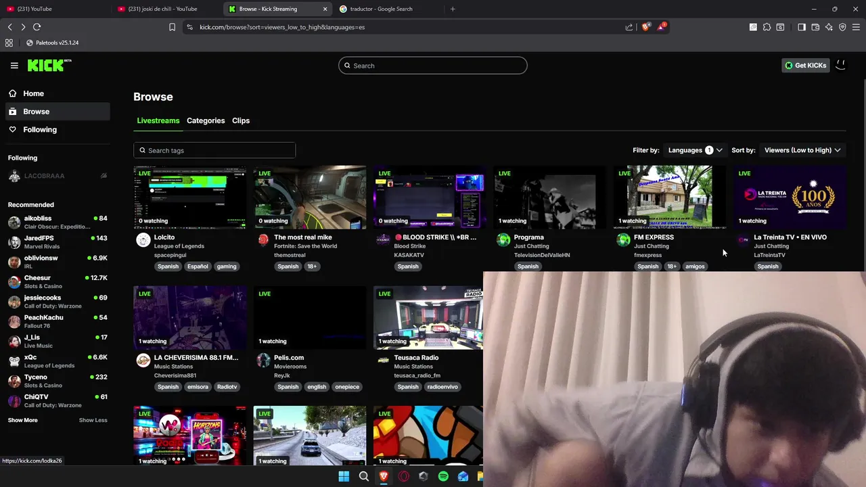Switch to the Categories tab
The width and height of the screenshot is (866, 487).
pyautogui.click(x=206, y=120)
